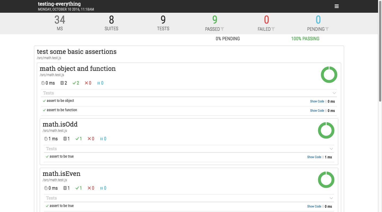Filter tests by Passed funnel icon
Viewport: 382px width, 212px height.
pos(222,29)
